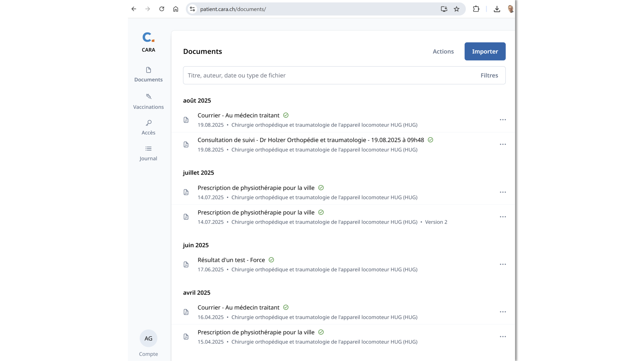Bookmark this page with star icon
The width and height of the screenshot is (643, 361).
[x=457, y=9]
